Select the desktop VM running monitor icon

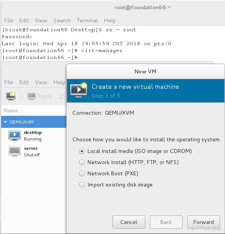(x=14, y=136)
